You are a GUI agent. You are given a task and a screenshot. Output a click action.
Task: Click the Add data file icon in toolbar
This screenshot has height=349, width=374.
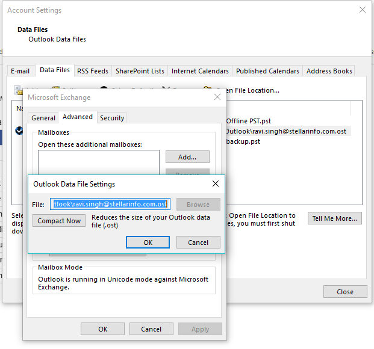click(18, 90)
